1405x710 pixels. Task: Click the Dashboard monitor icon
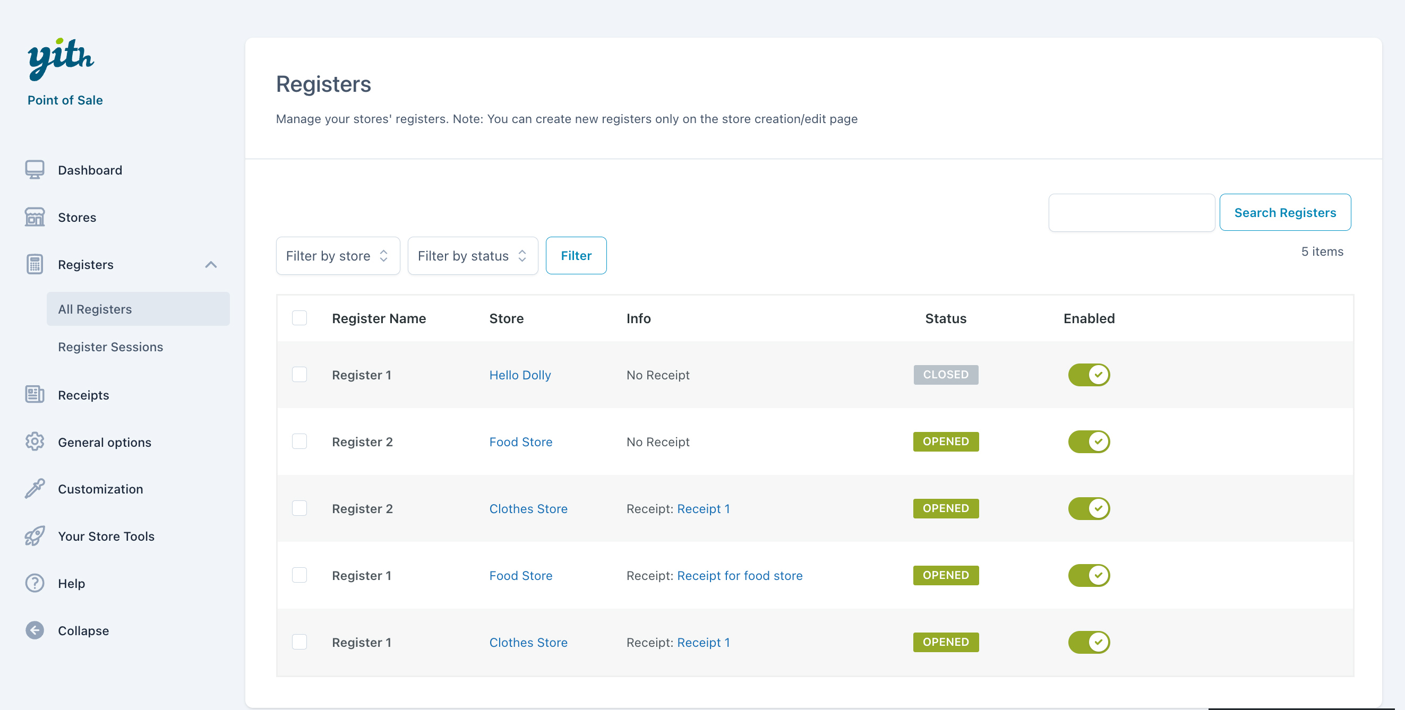[35, 169]
